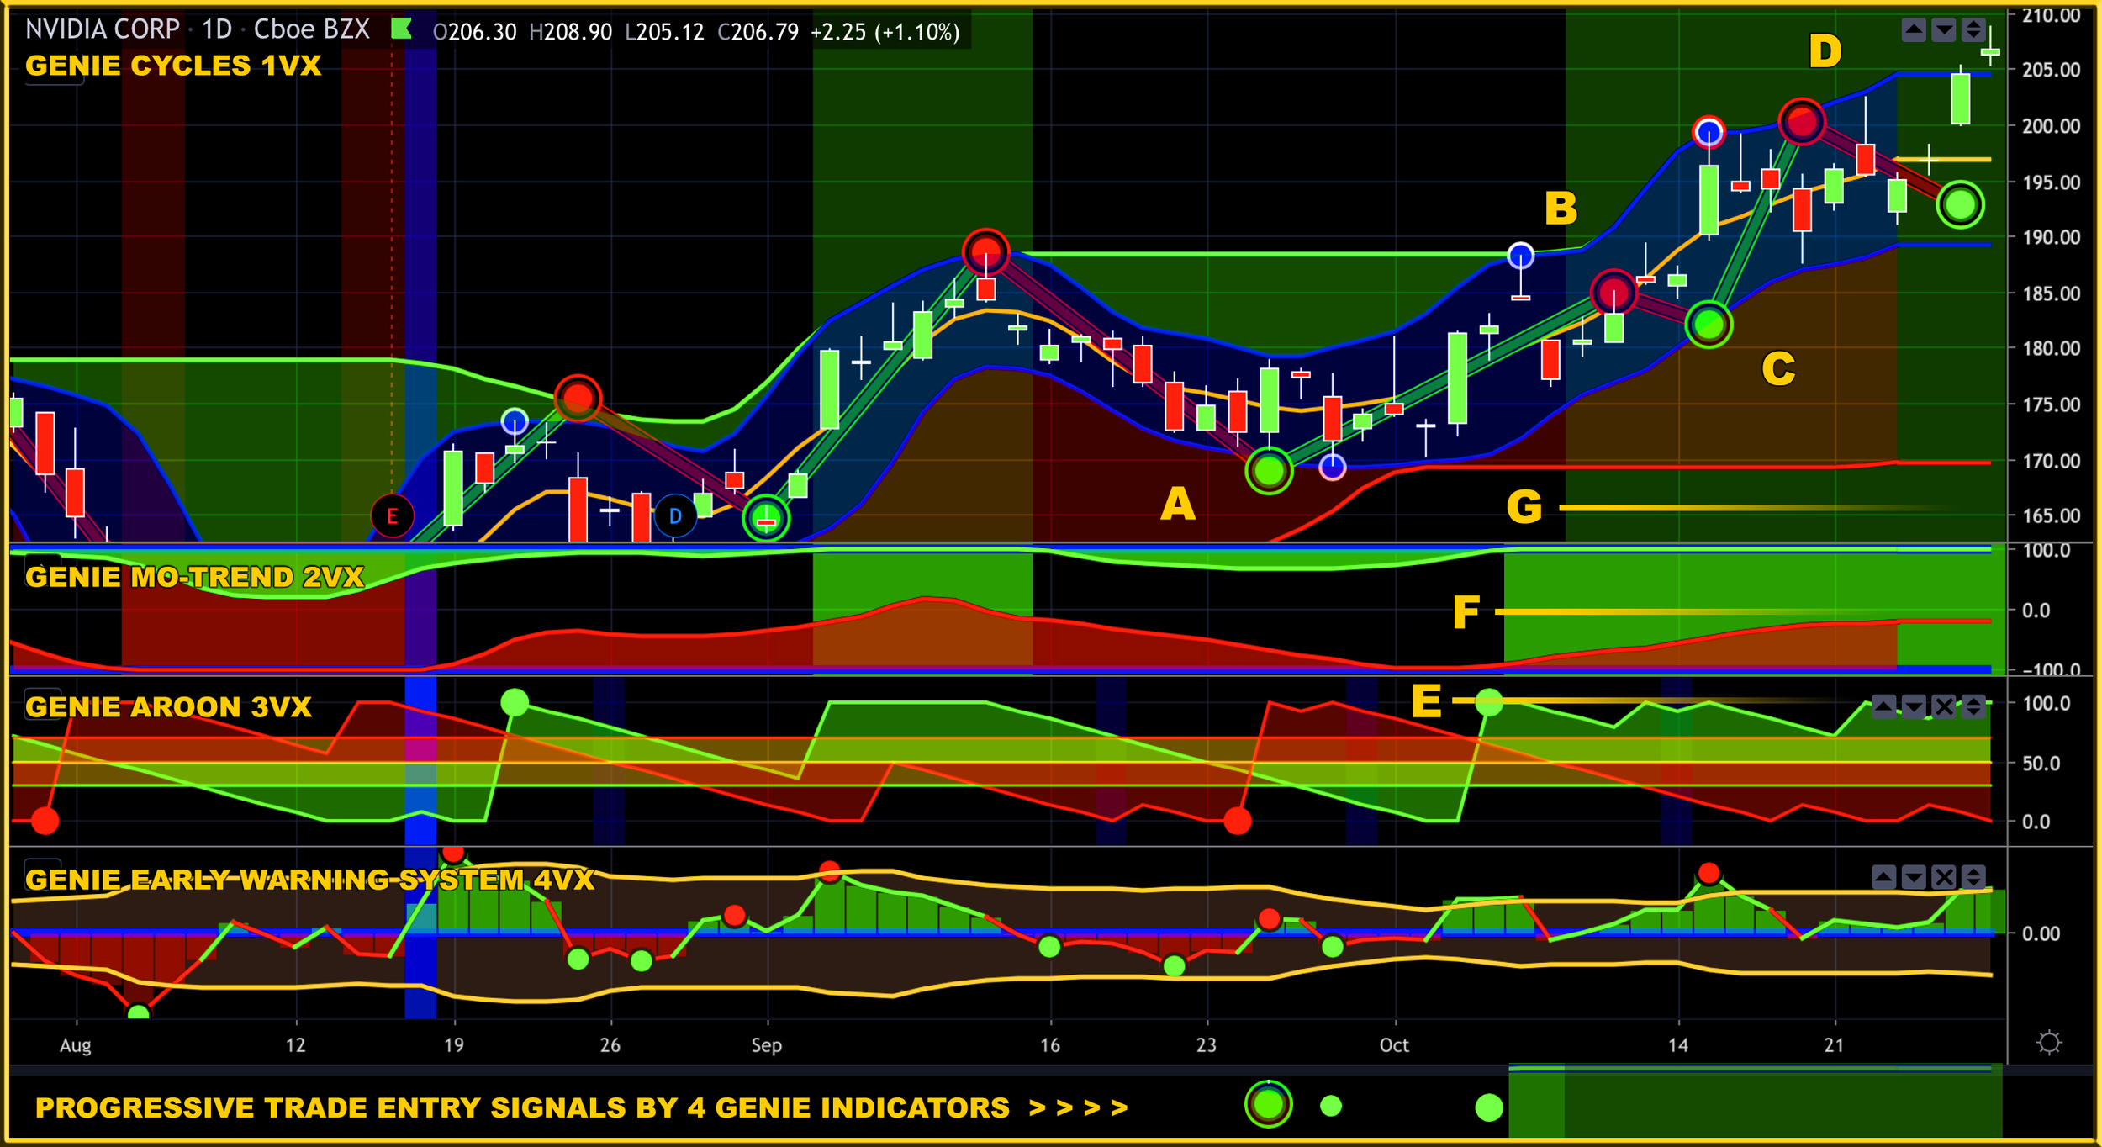Image resolution: width=2102 pixels, height=1147 pixels.
Task: Click the 170.00 price axis label
Action: click(2052, 461)
